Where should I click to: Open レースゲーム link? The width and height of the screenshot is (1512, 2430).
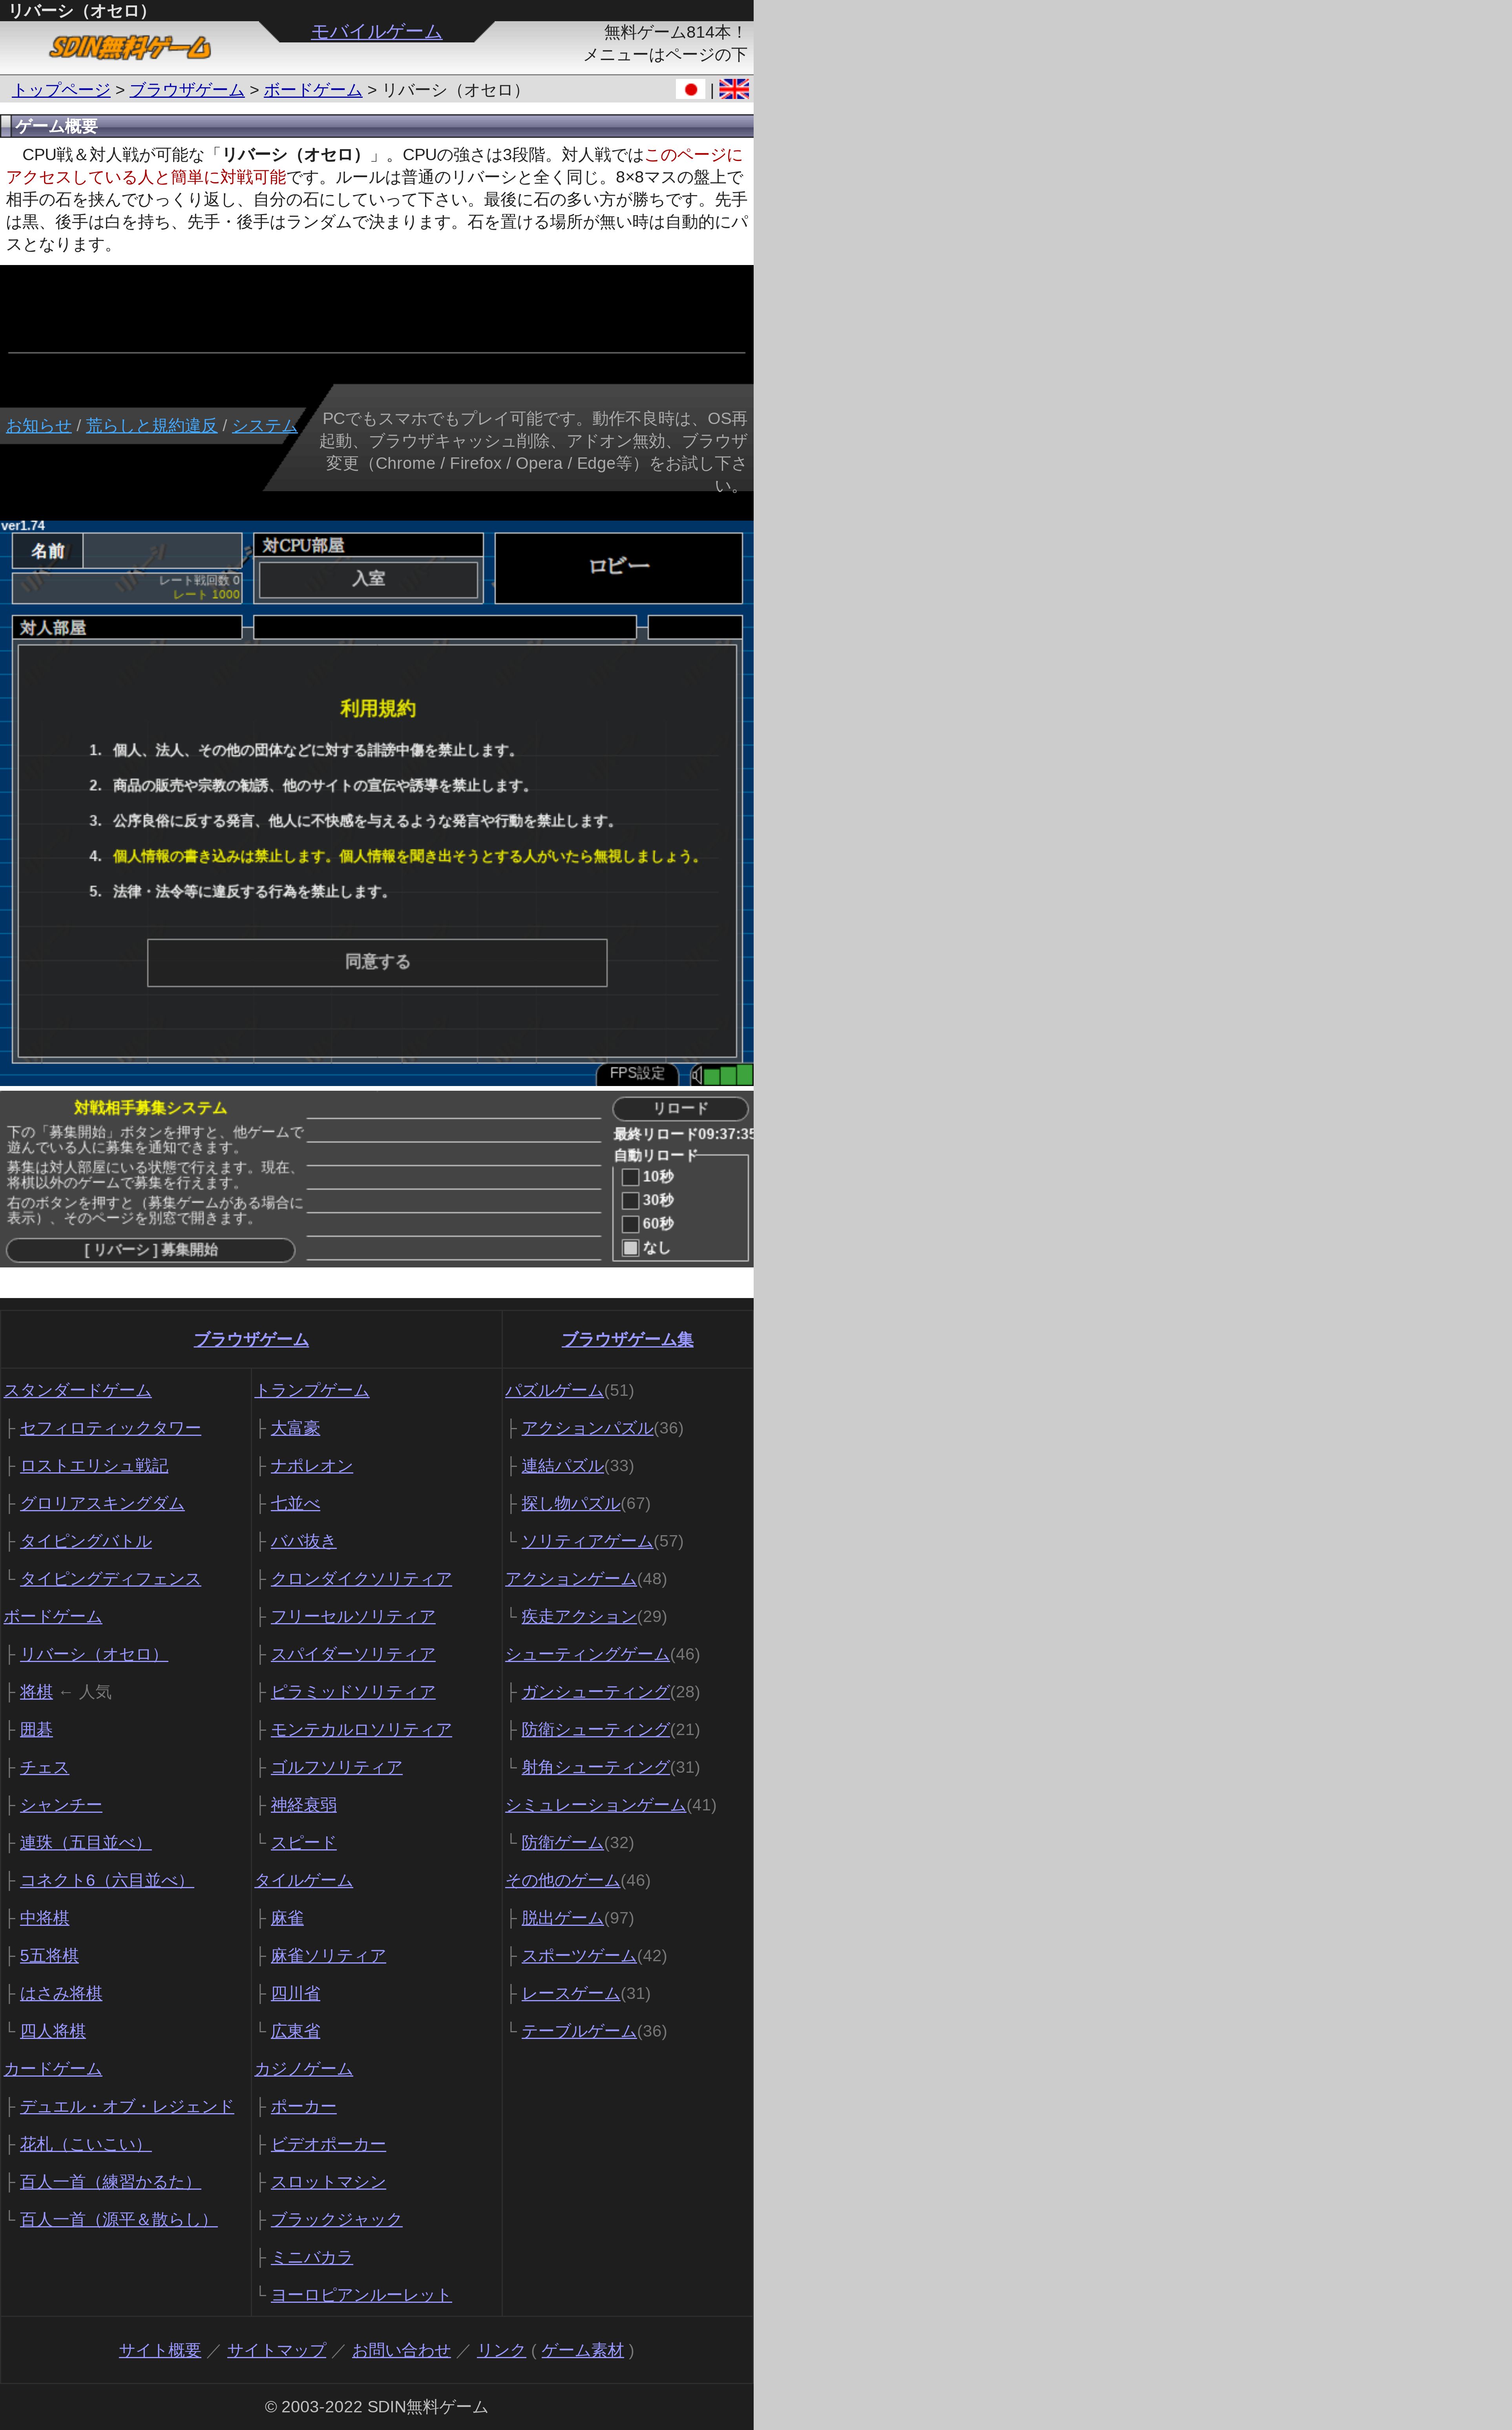point(571,1994)
